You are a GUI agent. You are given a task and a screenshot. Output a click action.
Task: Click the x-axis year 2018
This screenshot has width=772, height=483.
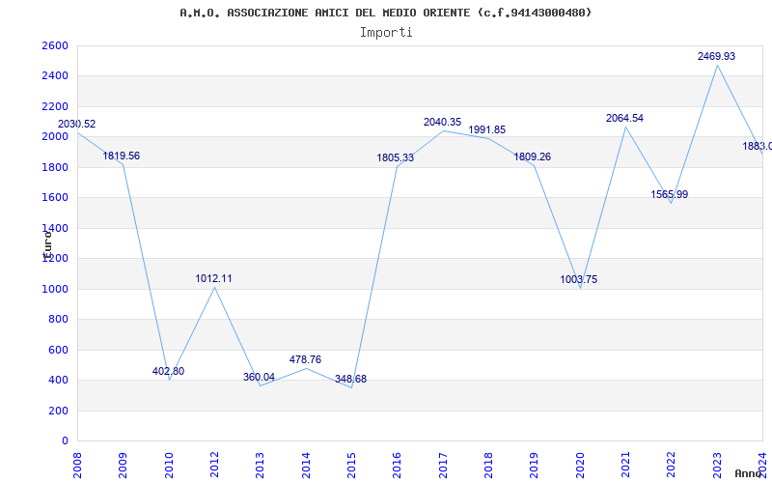click(489, 465)
